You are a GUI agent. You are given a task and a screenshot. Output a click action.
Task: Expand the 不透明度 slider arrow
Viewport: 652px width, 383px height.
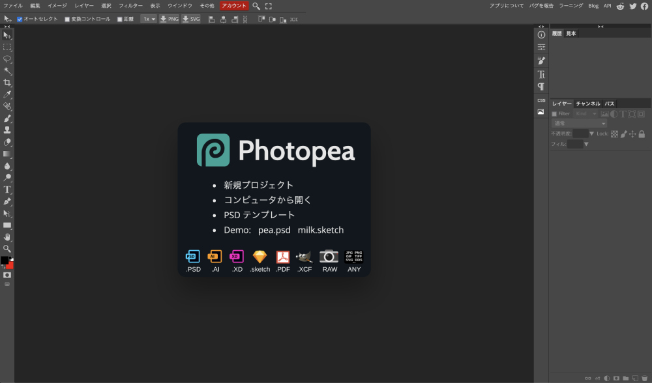pos(591,134)
